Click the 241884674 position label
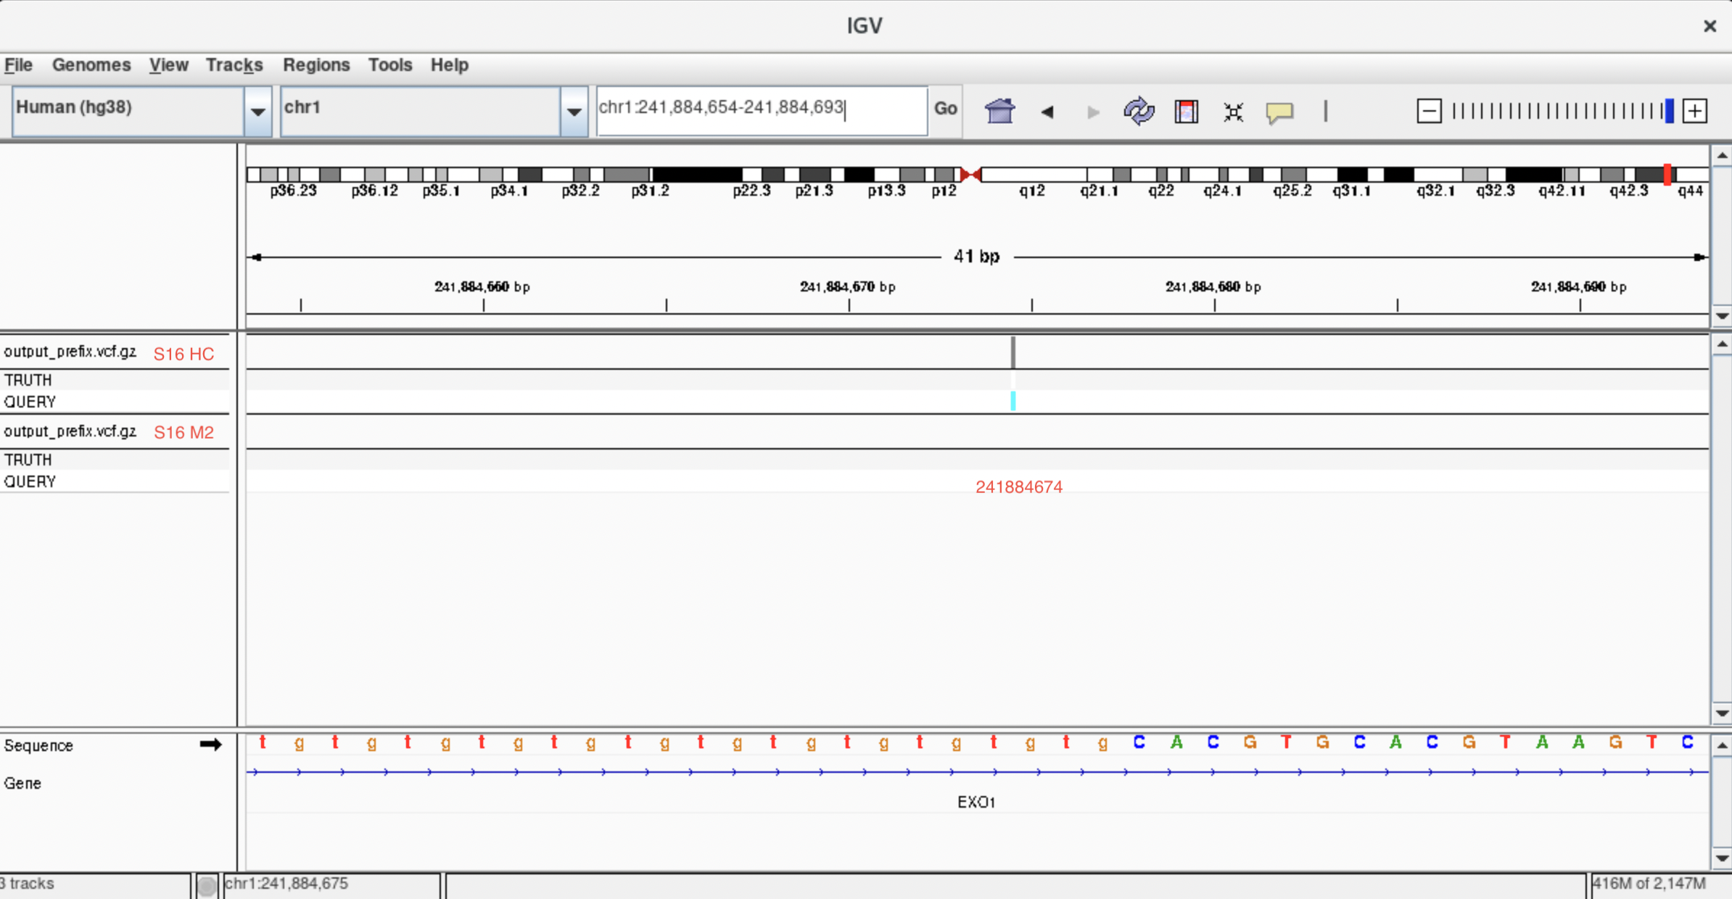The width and height of the screenshot is (1732, 899). (1019, 487)
